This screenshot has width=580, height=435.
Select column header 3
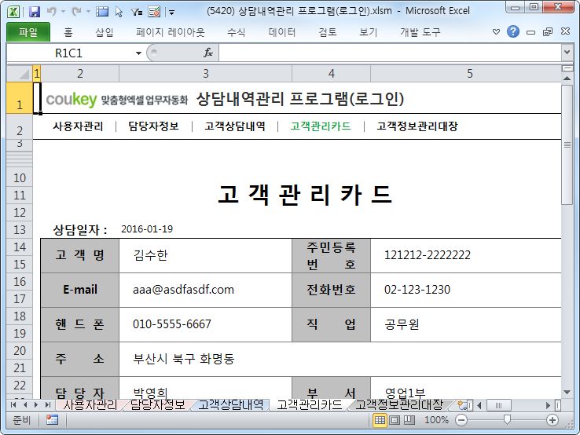(x=206, y=74)
